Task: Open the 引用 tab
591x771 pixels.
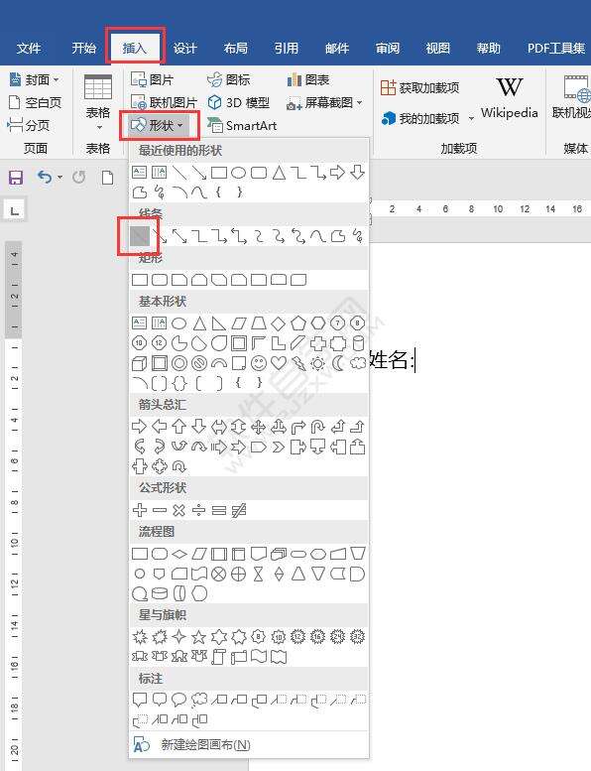Action: coord(286,49)
